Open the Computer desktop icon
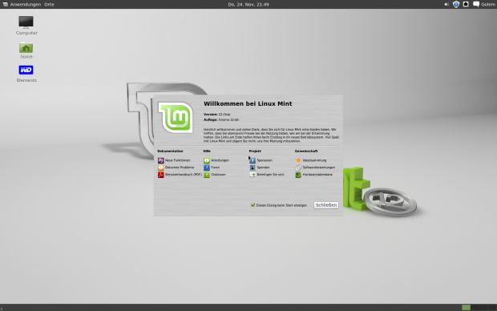 (26, 22)
